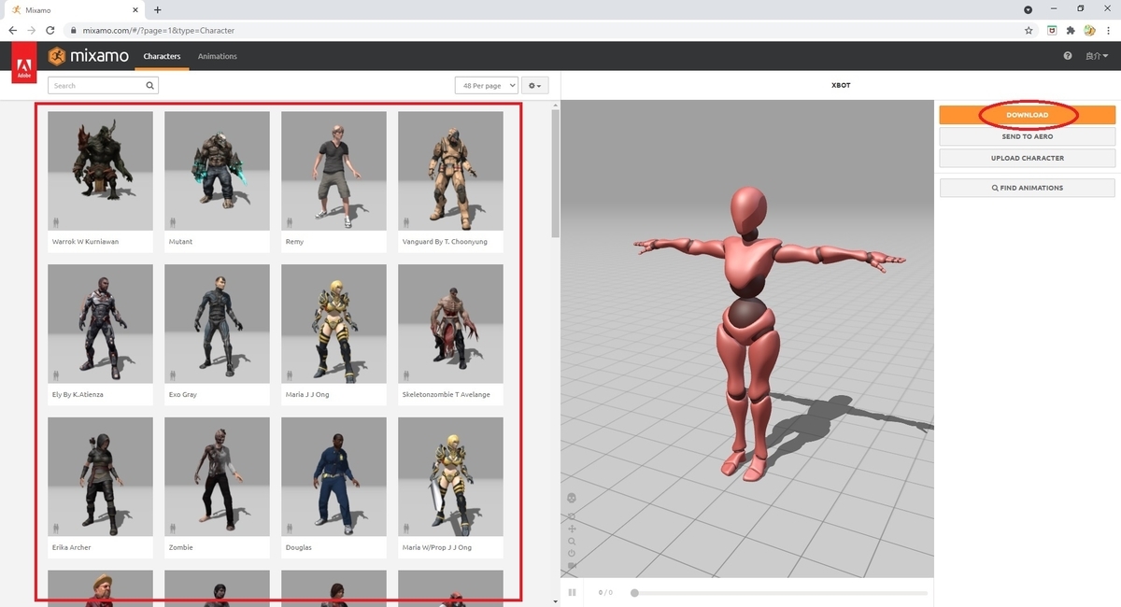Select the Ely By K.Atienza character

pyautogui.click(x=100, y=334)
